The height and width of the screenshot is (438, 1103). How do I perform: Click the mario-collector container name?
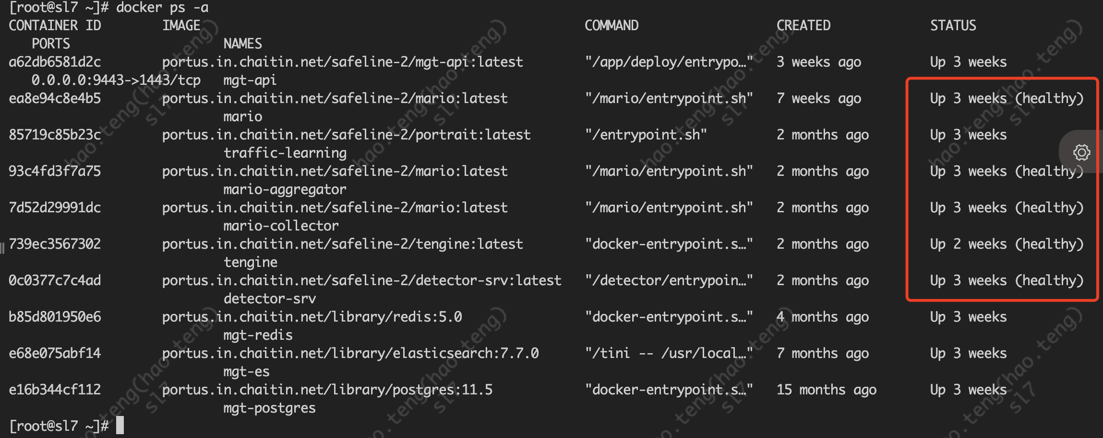(x=281, y=226)
